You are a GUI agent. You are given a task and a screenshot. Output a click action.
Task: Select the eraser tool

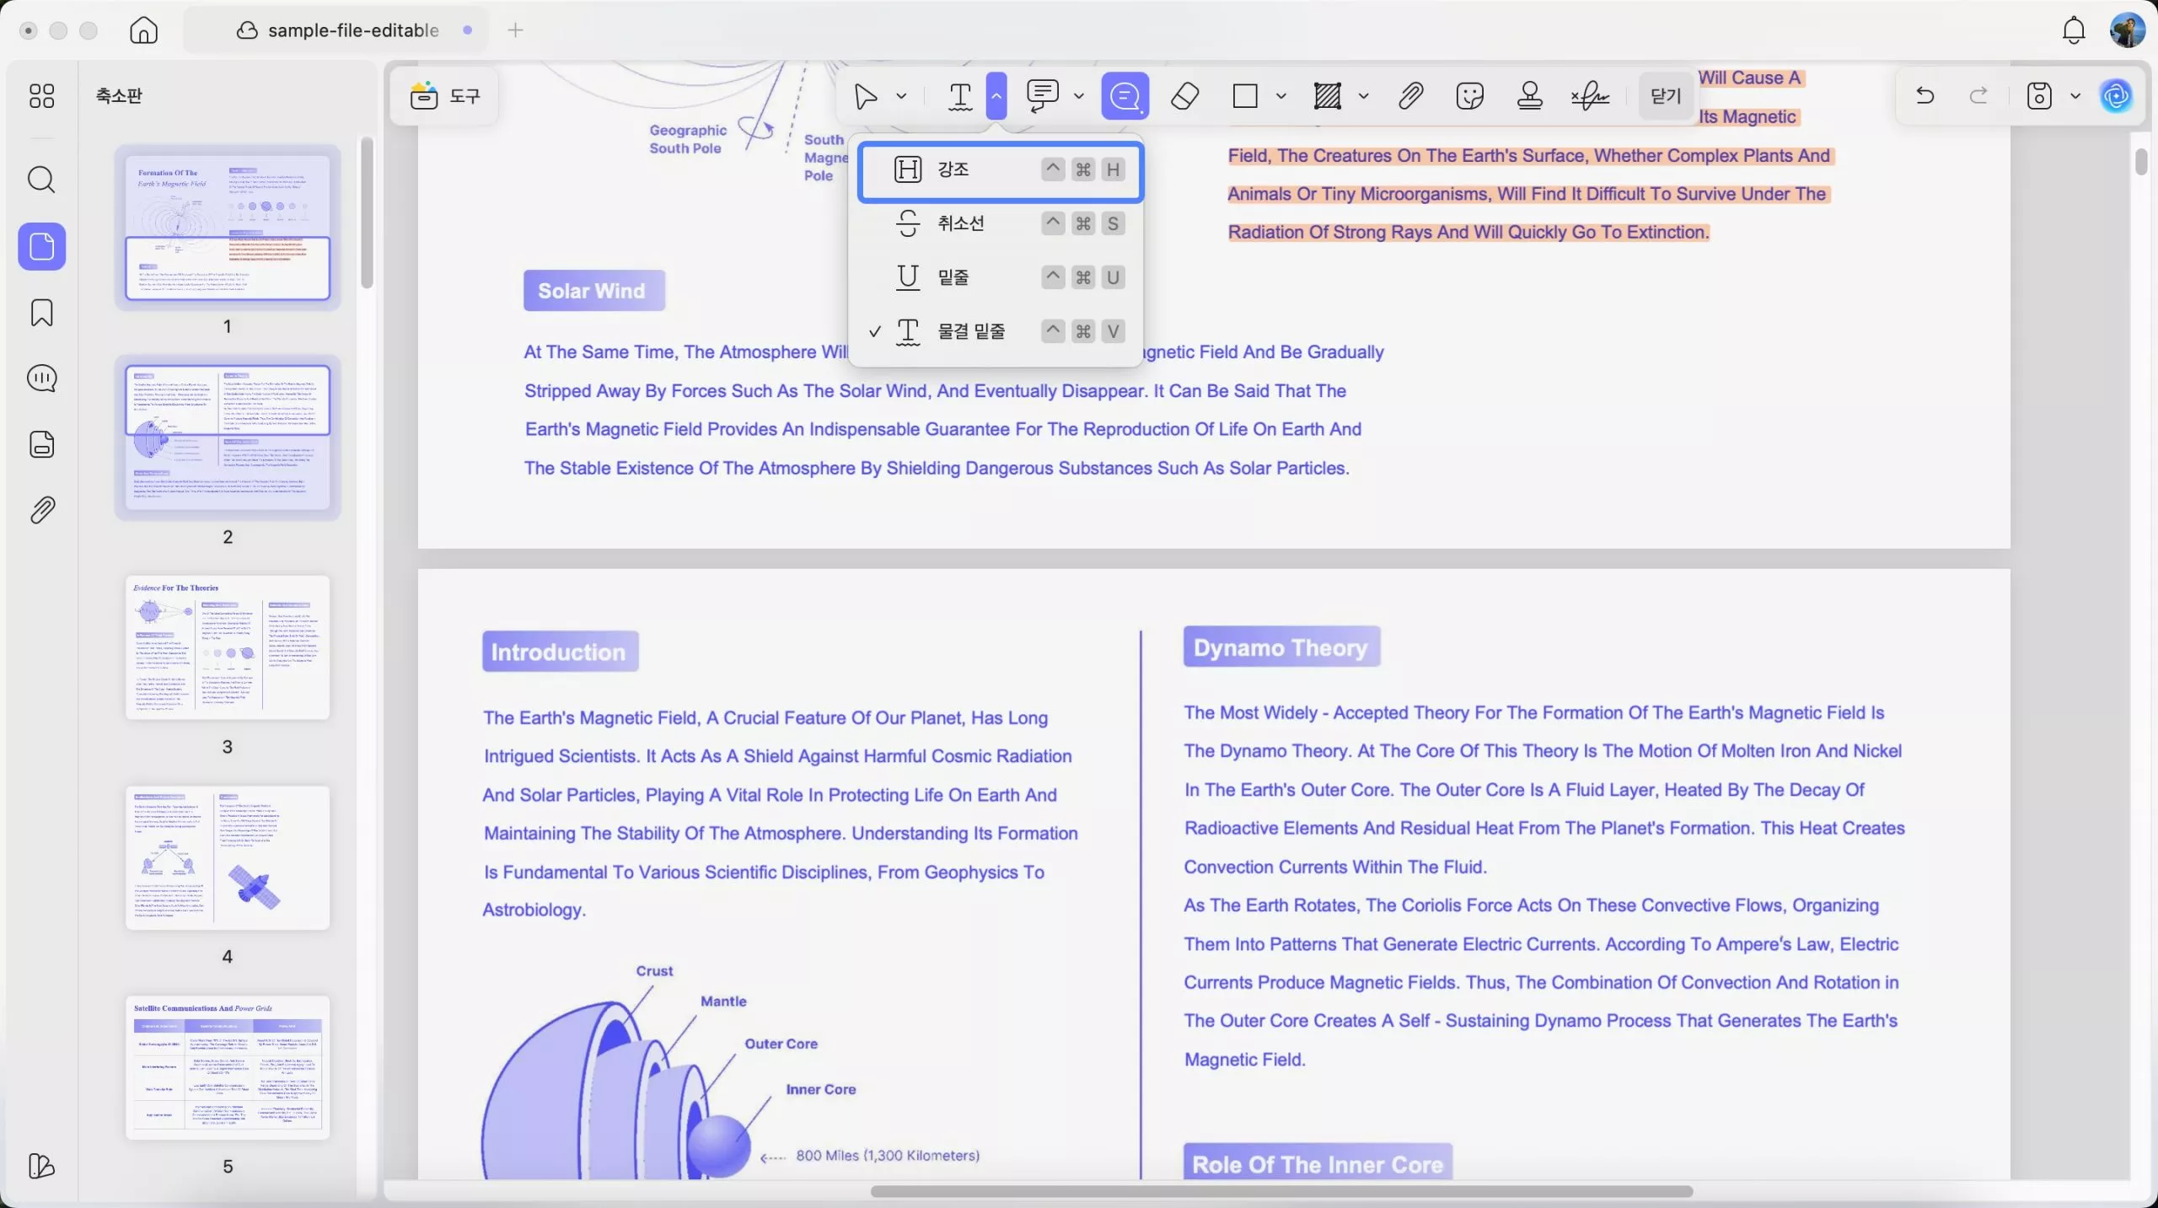(1184, 96)
